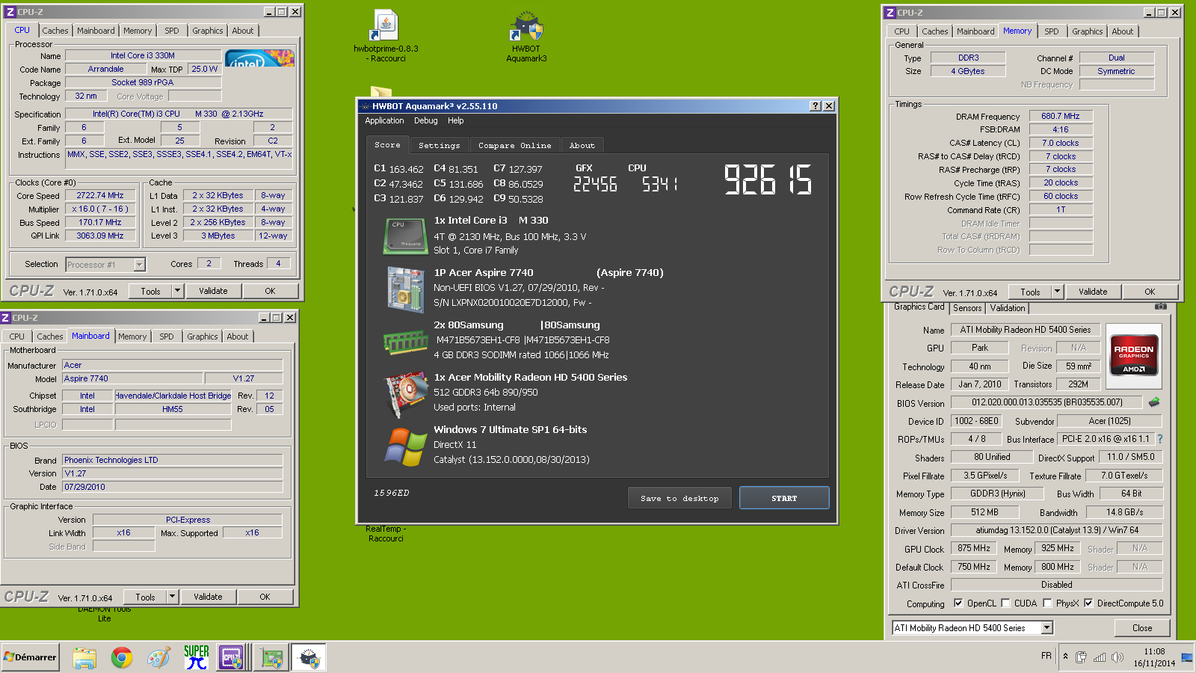Click the CPU chip icon in Aquamark
1196x673 pixels.
coord(405,236)
